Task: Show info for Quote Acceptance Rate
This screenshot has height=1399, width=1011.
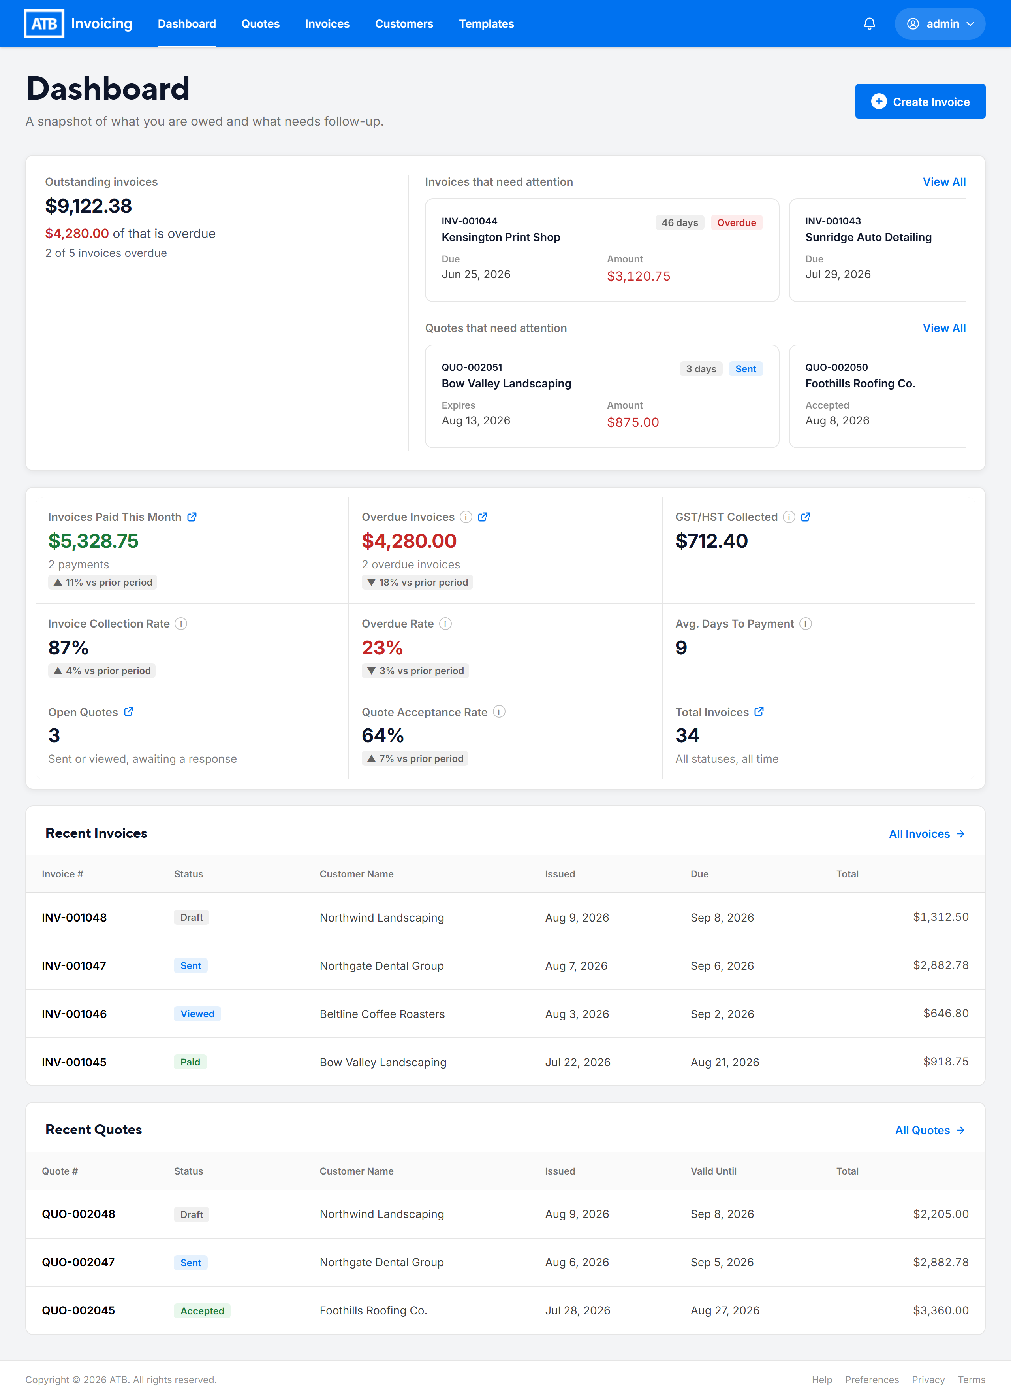Action: pos(499,712)
